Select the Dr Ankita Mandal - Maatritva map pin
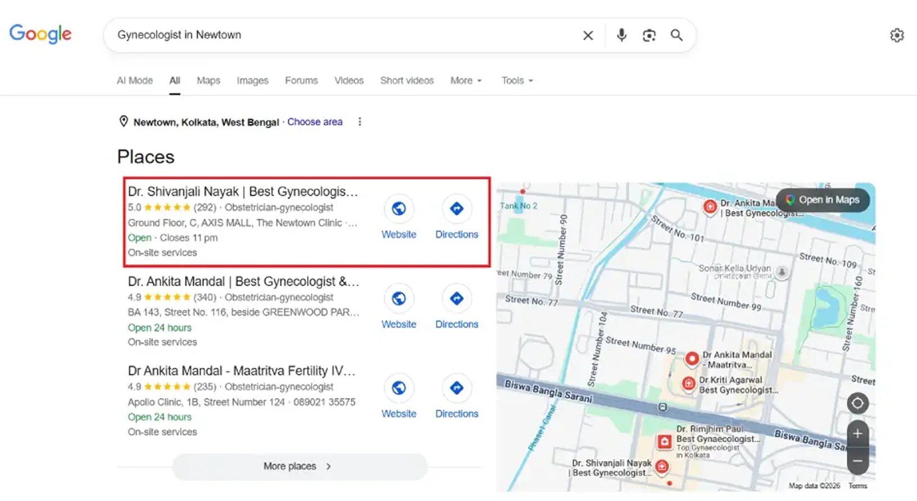This screenshot has width=917, height=501. coord(692,358)
